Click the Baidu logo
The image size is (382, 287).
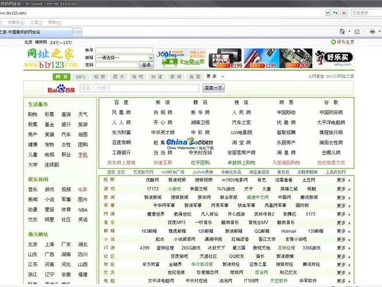click(61, 88)
